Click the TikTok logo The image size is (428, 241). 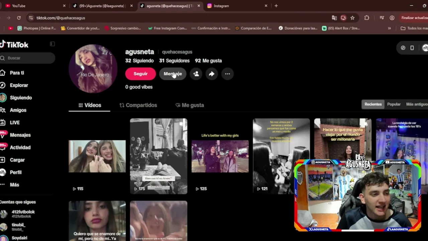14,45
